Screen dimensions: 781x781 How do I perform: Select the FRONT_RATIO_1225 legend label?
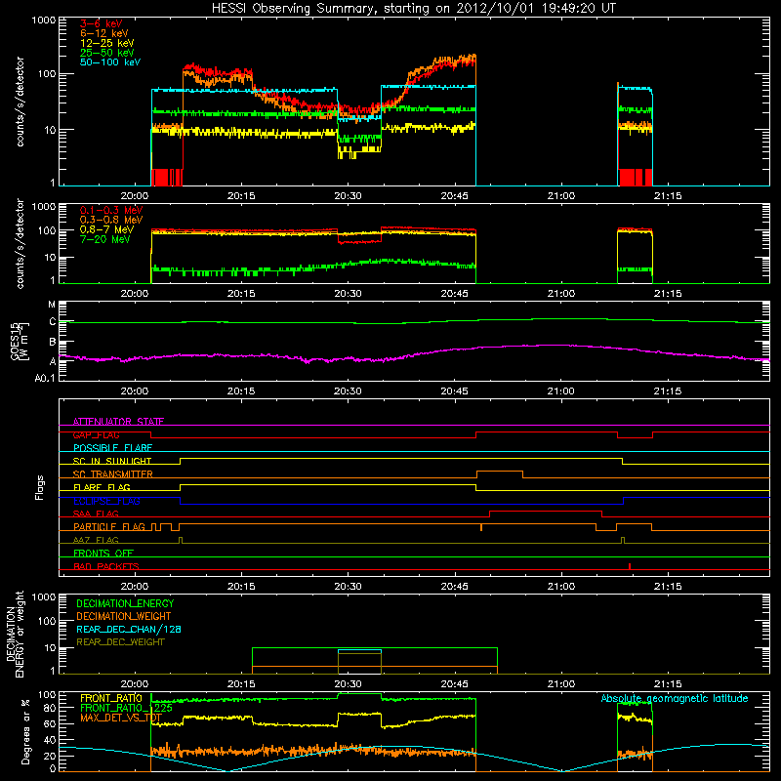(126, 709)
